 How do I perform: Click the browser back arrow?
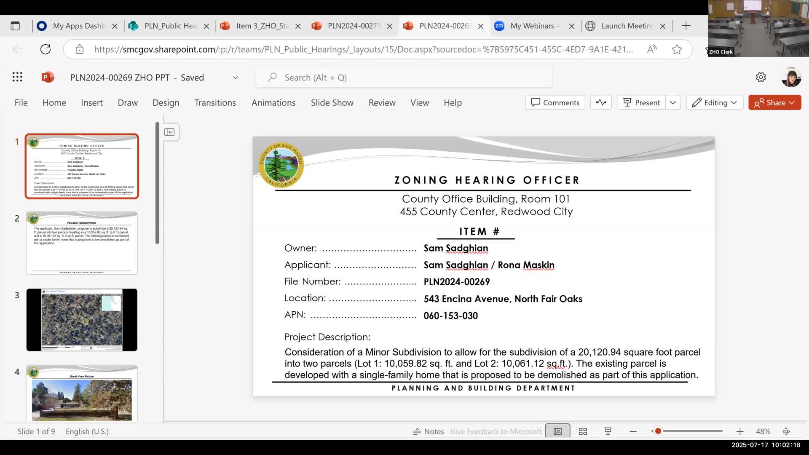point(18,49)
